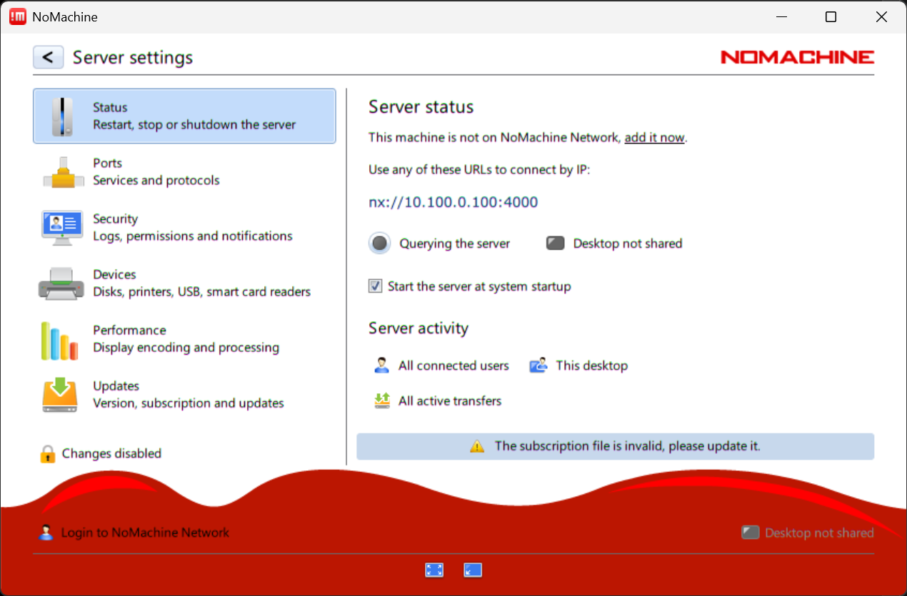This screenshot has height=596, width=907.
Task: Click the invalid subscription file warning banner
Action: pos(615,446)
